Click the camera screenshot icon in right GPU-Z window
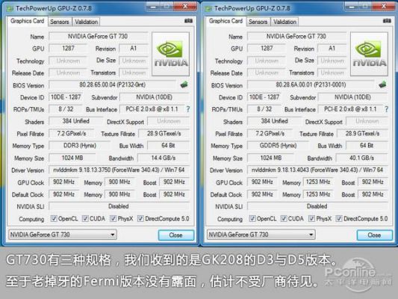398x299 pixels. click(x=387, y=21)
